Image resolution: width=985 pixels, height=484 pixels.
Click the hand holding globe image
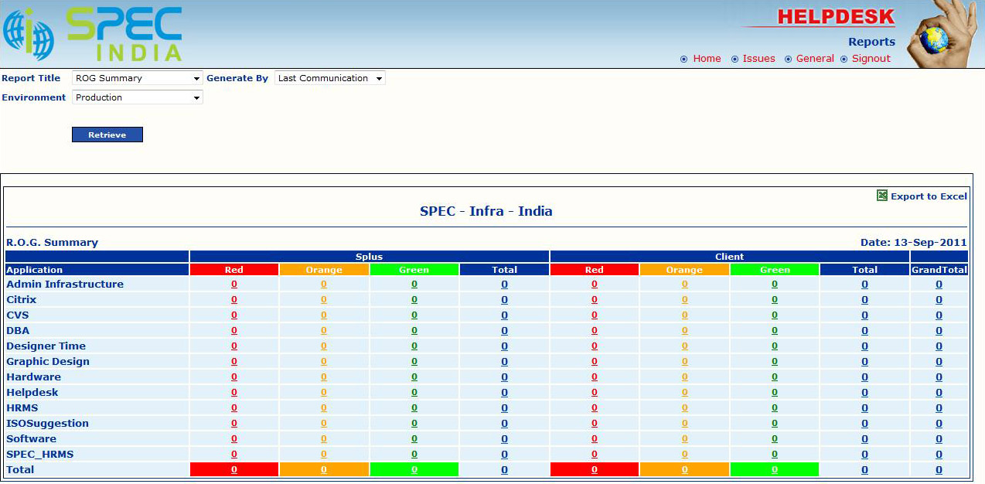click(938, 33)
